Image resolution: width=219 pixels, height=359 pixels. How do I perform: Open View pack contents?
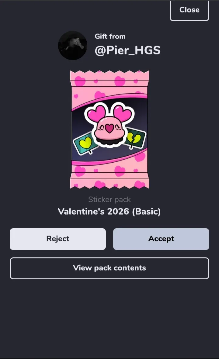[x=109, y=268]
